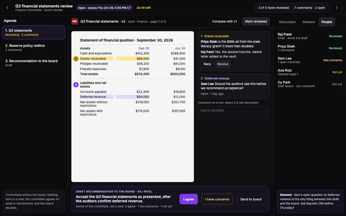Screen dimensions: 346x216
Task: Click the 2d 4h left countdown
Action: [x=143, y=8]
